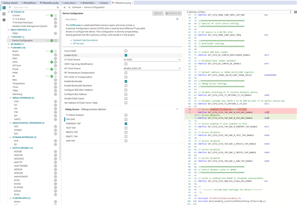Add Wireless Solar Management System module
Viewport: 297px width, 205px height.
pyautogui.click(x=56, y=26)
